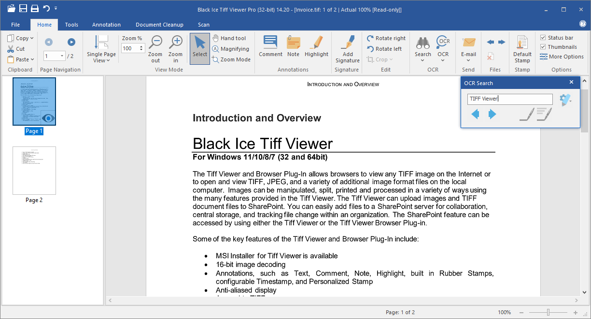591x319 pixels.
Task: Click the Save icon in quick access toolbar
Action: 23,8
